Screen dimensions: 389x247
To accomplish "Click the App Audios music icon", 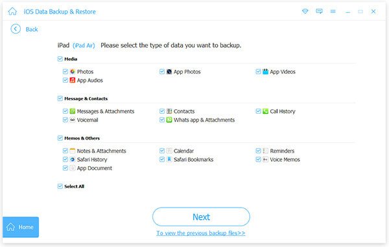I will coord(73,80).
